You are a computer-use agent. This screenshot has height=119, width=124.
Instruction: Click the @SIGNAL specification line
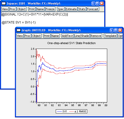35,14
